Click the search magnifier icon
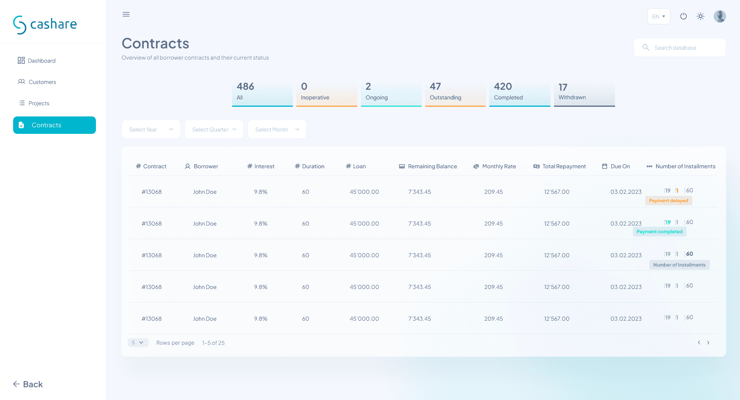The width and height of the screenshot is (740, 400). pos(646,47)
